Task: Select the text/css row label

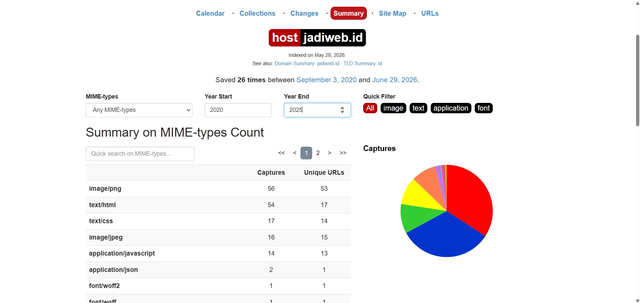Action: click(x=101, y=221)
